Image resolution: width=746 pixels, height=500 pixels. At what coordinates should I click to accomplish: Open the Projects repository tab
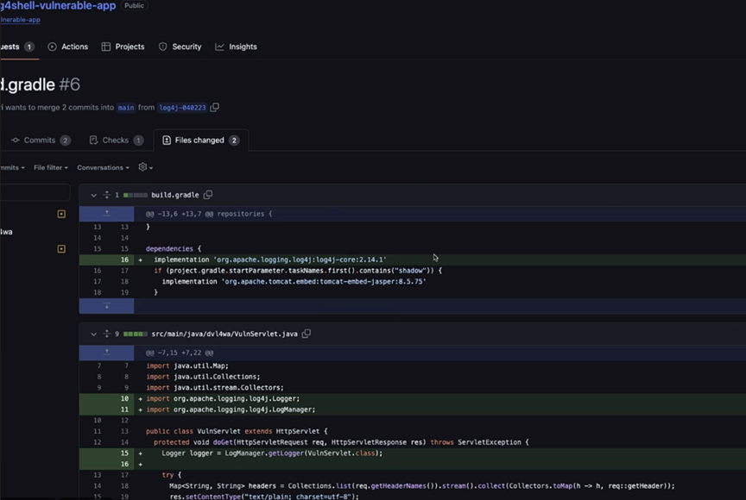point(123,47)
